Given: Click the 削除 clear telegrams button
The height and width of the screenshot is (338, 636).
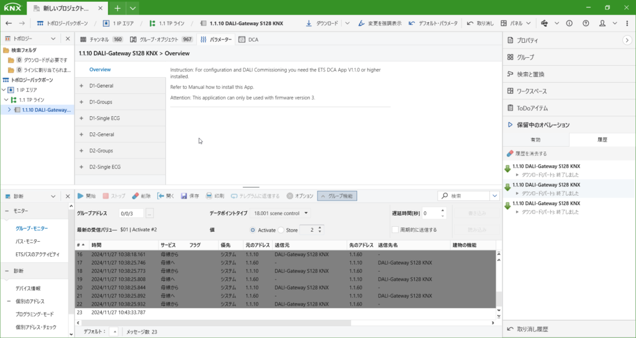Looking at the screenshot, I should coord(142,196).
